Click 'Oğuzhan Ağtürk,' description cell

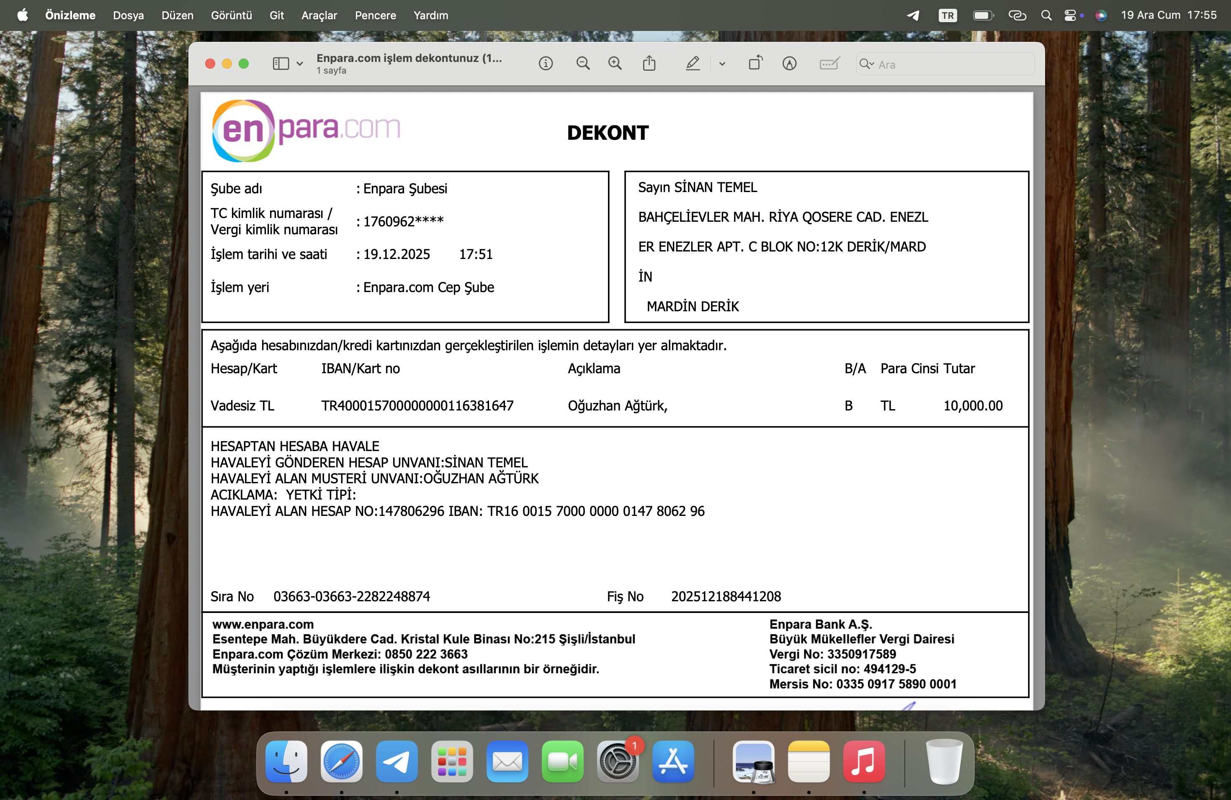[x=618, y=406]
